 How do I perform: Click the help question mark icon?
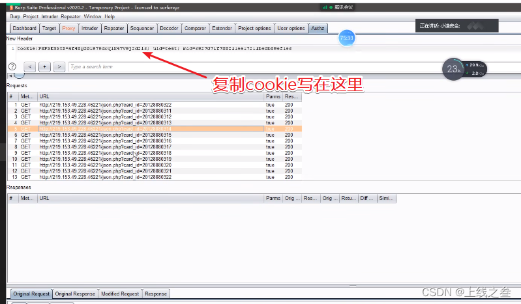point(12,66)
